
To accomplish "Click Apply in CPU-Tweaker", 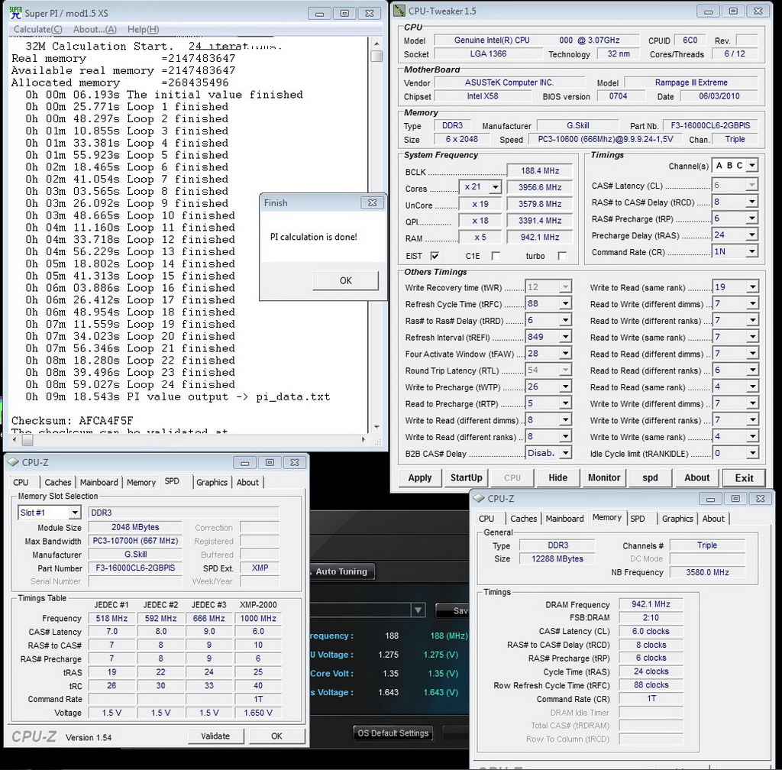I will tap(420, 477).
